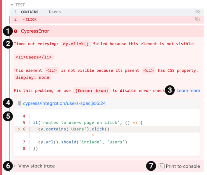Screen dimensions: 207x175
Task: Click the CypressError heading text
Action: click(x=35, y=31)
